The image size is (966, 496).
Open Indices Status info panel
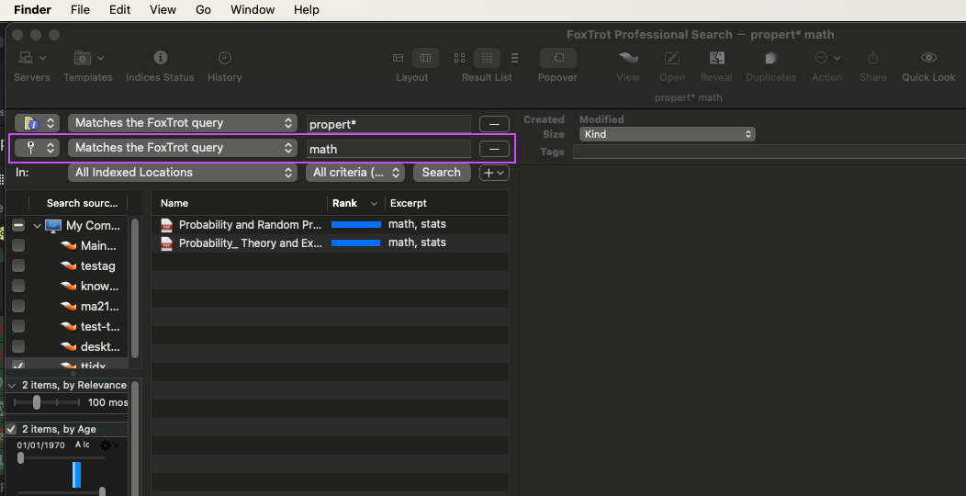pos(160,59)
